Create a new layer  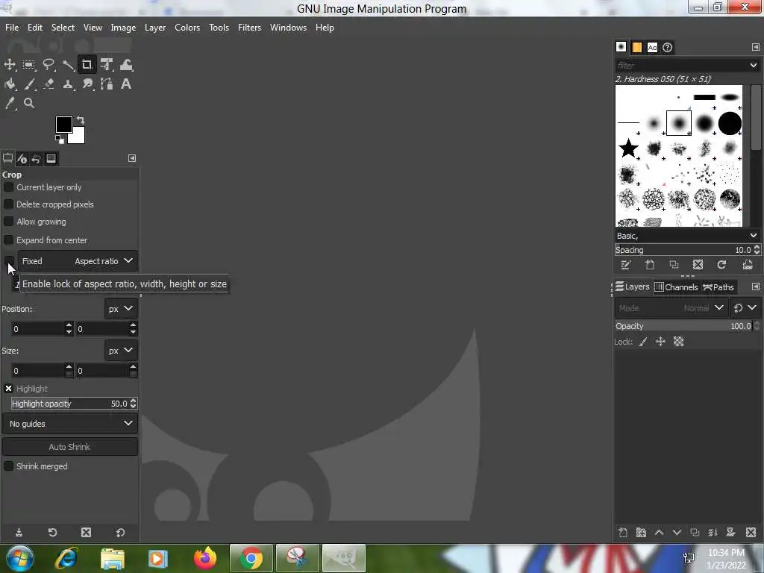click(x=623, y=533)
